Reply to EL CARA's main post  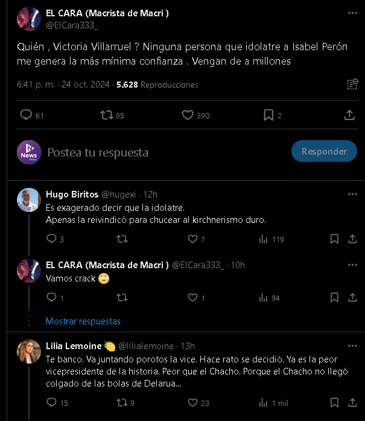pyautogui.click(x=26, y=115)
